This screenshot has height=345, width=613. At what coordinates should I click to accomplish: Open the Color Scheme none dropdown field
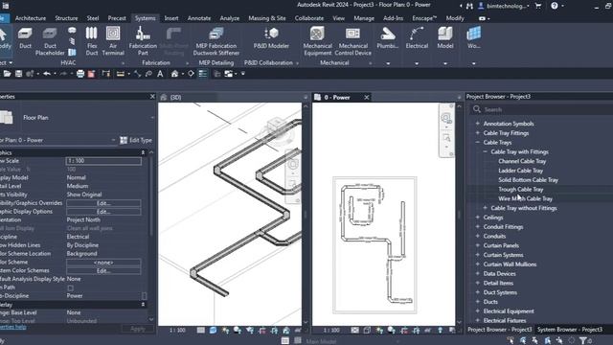[x=103, y=262]
